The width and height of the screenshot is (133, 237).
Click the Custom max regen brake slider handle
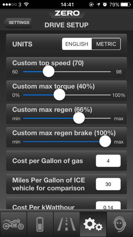pos(105,141)
